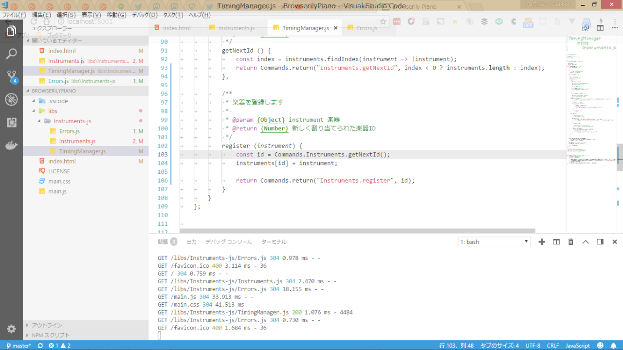
Task: Open the デバッグ(D) menu
Action: tap(145, 15)
